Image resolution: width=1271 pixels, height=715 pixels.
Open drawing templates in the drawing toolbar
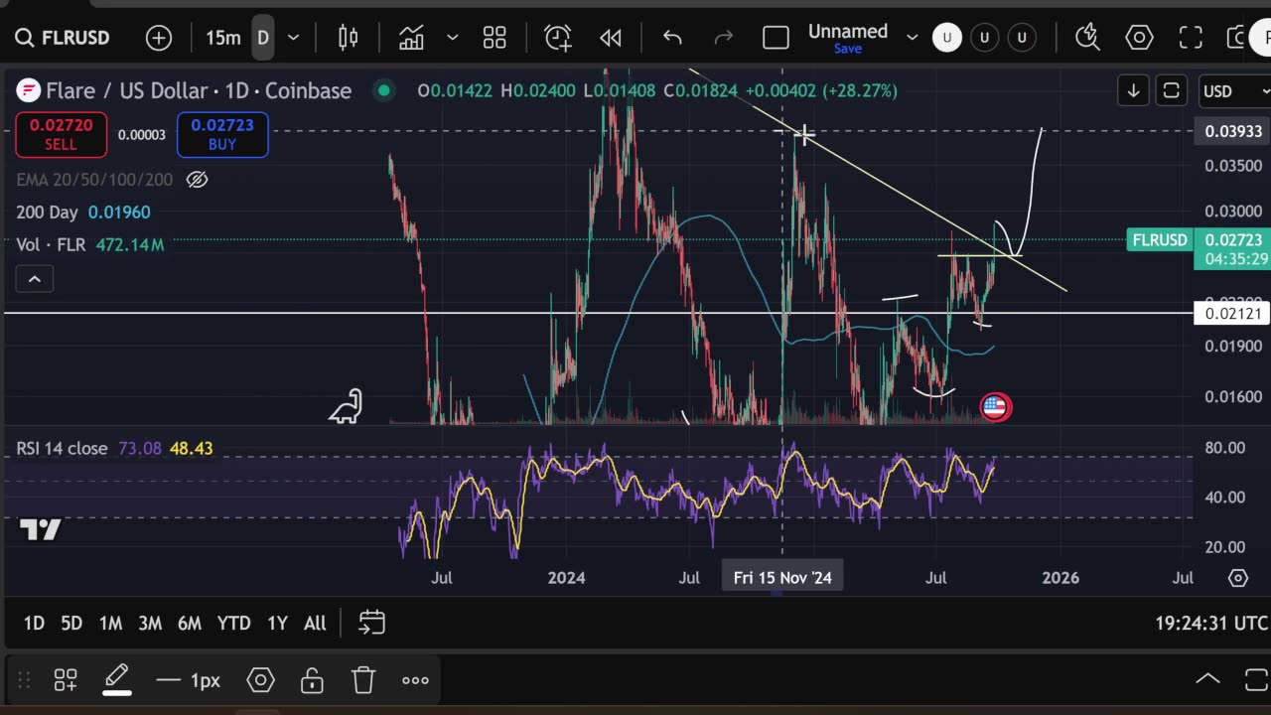66,680
